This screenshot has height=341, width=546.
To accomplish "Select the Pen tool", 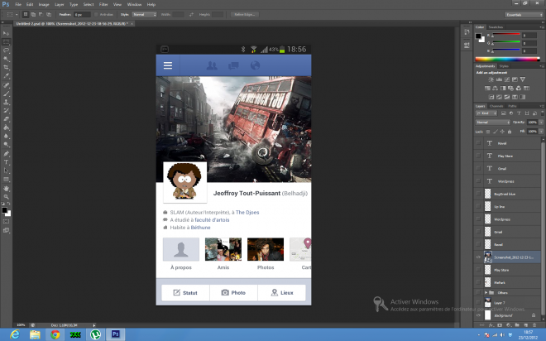I will 7,154.
